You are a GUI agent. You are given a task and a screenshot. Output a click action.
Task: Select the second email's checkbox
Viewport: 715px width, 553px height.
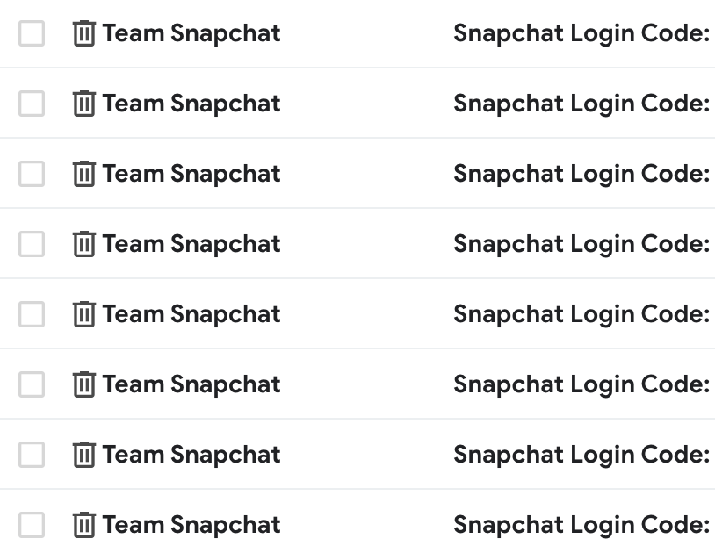click(x=32, y=104)
